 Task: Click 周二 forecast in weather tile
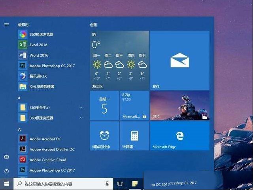(108, 67)
